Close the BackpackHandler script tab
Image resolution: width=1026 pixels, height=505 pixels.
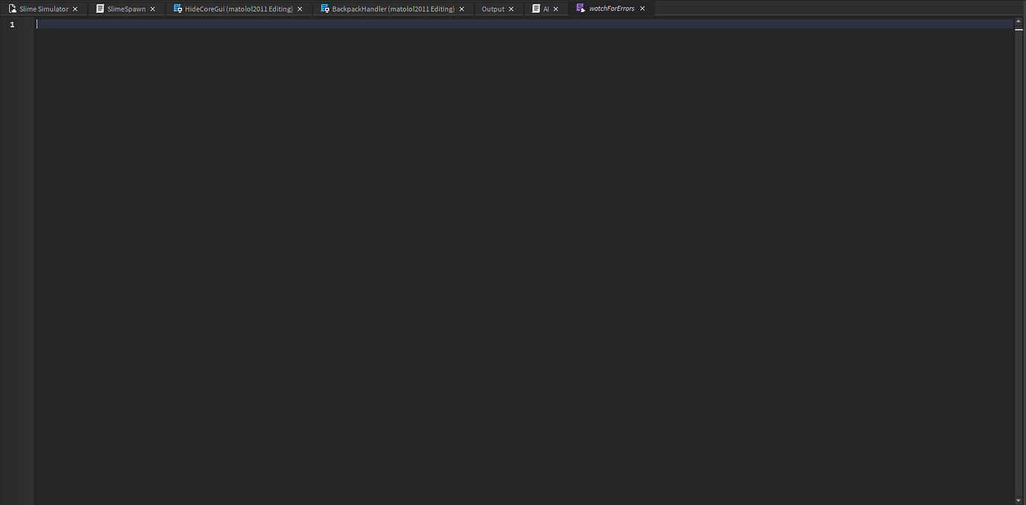[x=461, y=8]
